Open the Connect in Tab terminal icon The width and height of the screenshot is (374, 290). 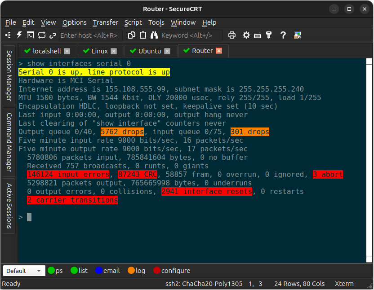tap(31, 35)
